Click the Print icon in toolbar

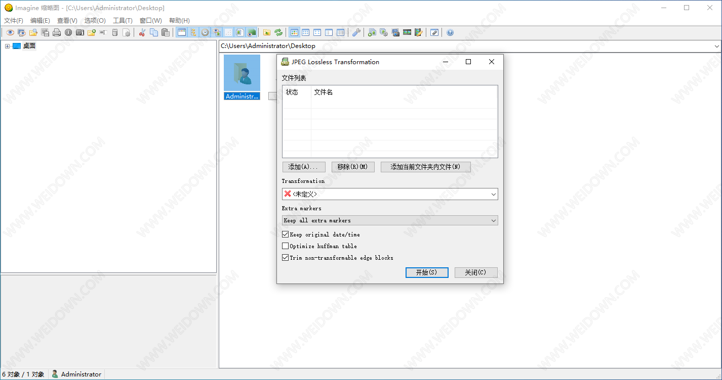coord(57,32)
